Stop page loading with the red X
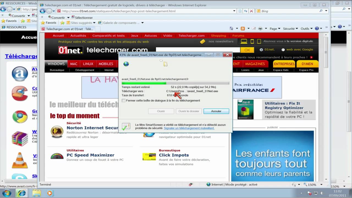 pyautogui.click(x=251, y=11)
